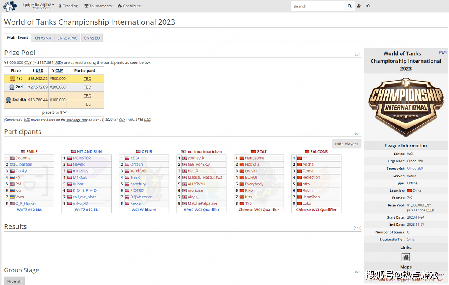Image resolution: width=449 pixels, height=285 pixels.
Task: Open the Tournaments dropdown menu
Action: click(99, 6)
